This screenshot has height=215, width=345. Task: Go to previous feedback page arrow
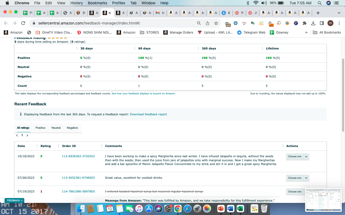(17, 135)
